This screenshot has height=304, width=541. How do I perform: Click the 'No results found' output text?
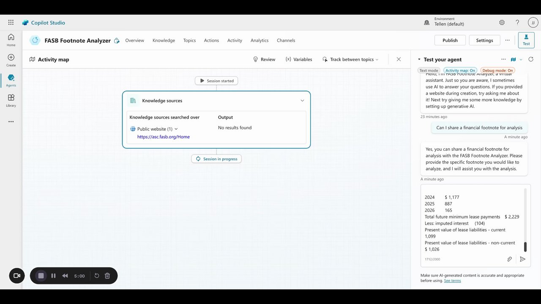click(x=235, y=128)
